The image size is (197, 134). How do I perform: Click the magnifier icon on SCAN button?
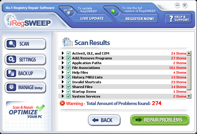[x=11, y=44]
